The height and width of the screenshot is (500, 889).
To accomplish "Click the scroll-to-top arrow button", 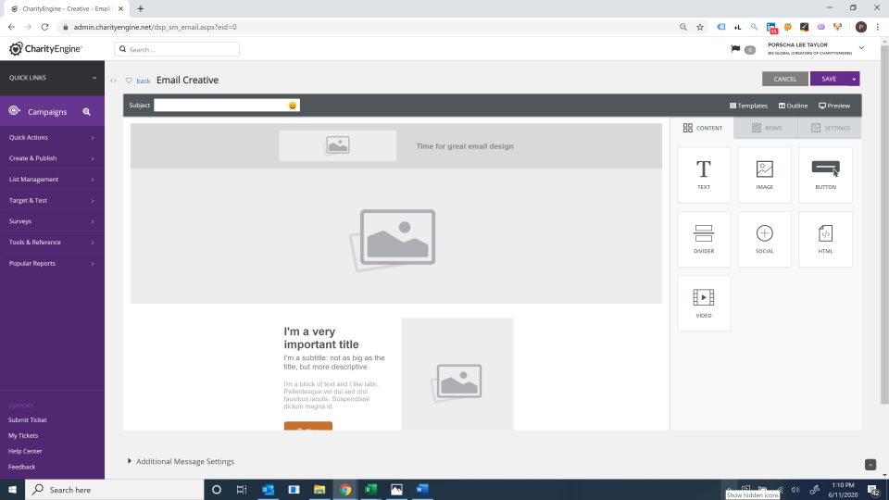I will 870,465.
